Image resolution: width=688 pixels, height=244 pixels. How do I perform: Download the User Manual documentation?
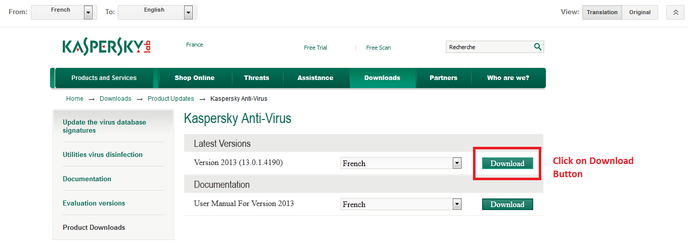coord(507,204)
